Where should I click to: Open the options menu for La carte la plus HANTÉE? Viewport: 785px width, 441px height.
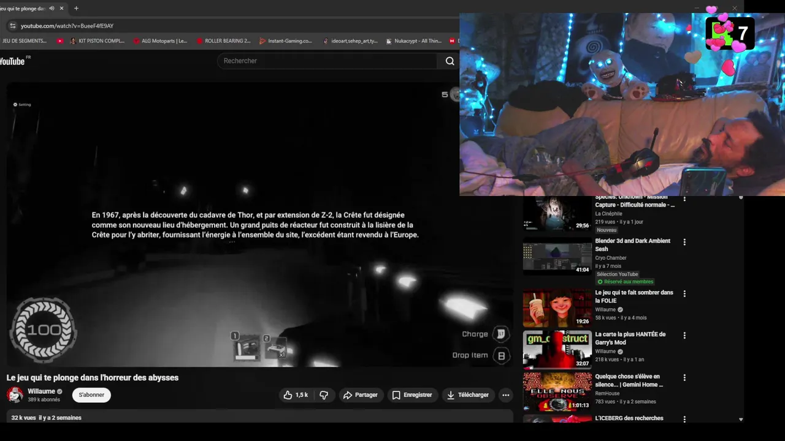pos(684,336)
